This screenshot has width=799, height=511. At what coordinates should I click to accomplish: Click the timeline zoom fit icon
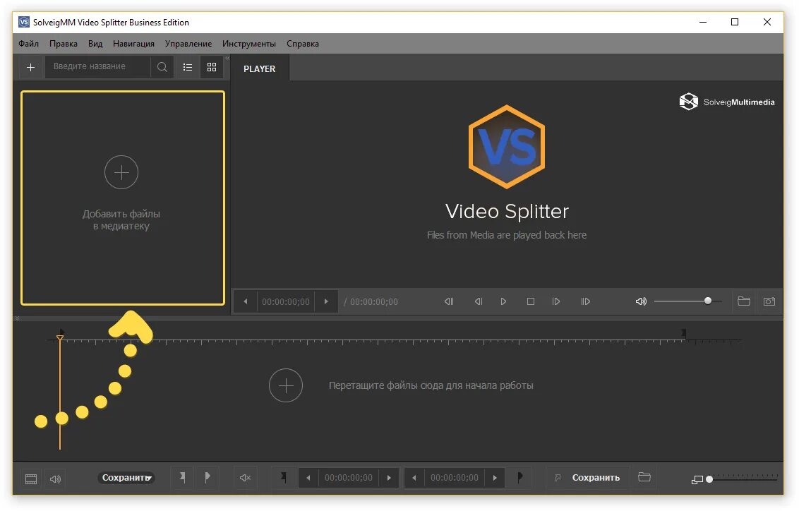click(x=697, y=479)
